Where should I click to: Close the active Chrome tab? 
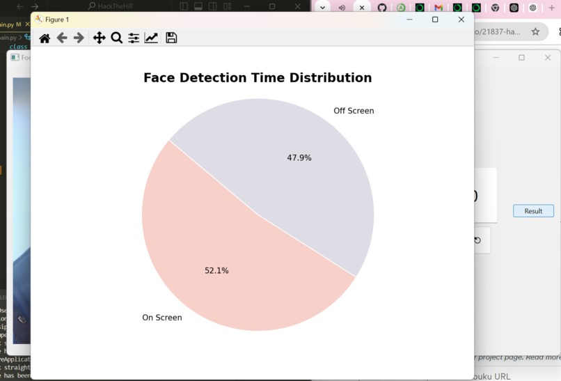(x=362, y=8)
